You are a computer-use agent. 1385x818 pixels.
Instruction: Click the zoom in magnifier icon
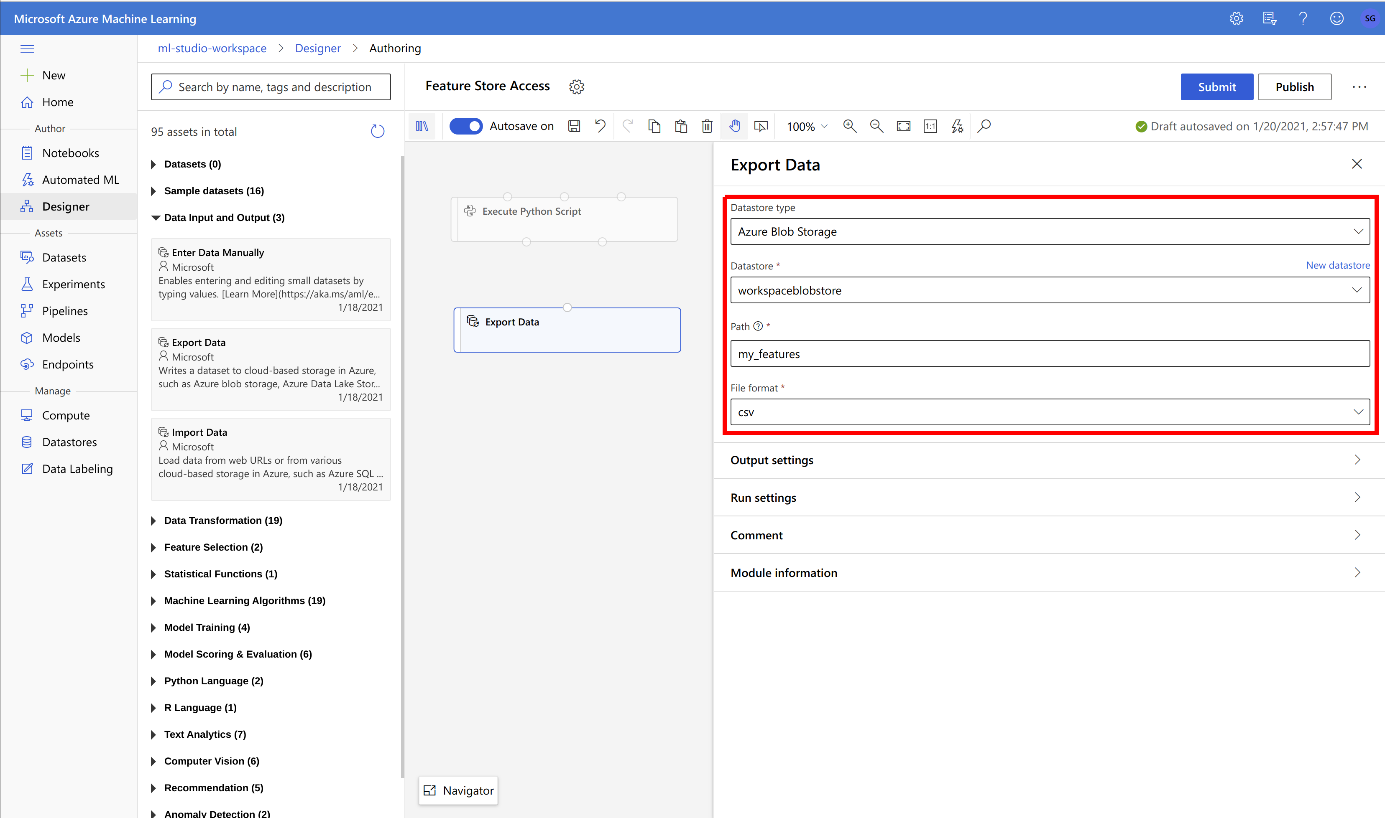(849, 126)
